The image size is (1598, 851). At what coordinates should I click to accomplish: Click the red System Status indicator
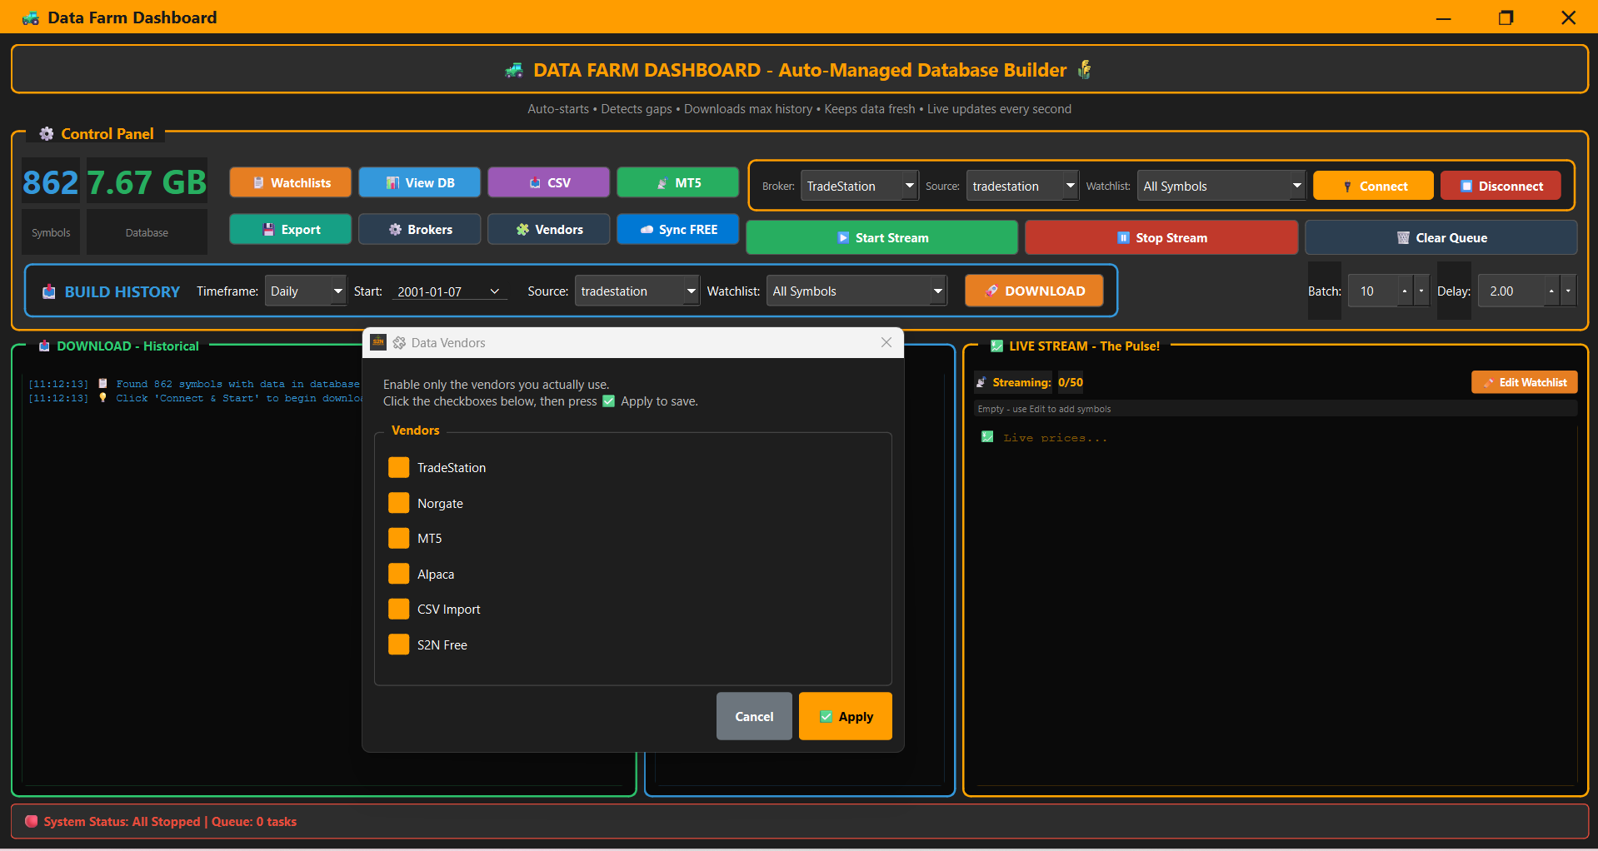tap(32, 821)
